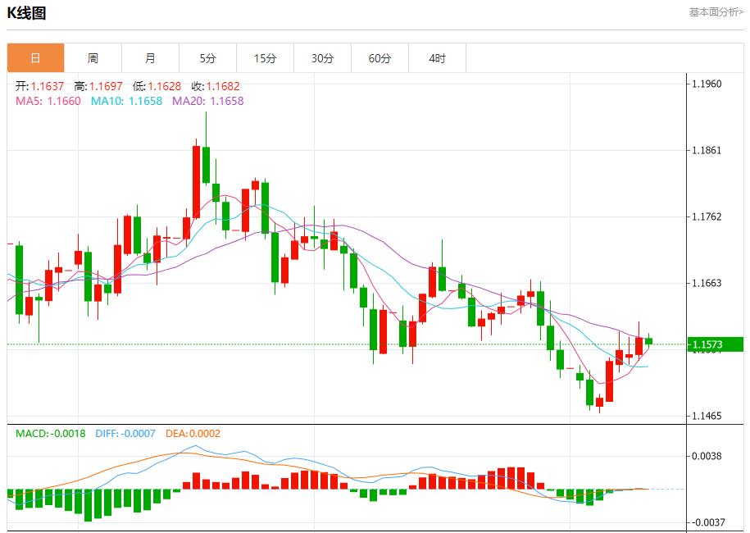This screenshot has height=533, width=750.
Task: Click the 0.0038 MACD axis label
Action: point(707,456)
